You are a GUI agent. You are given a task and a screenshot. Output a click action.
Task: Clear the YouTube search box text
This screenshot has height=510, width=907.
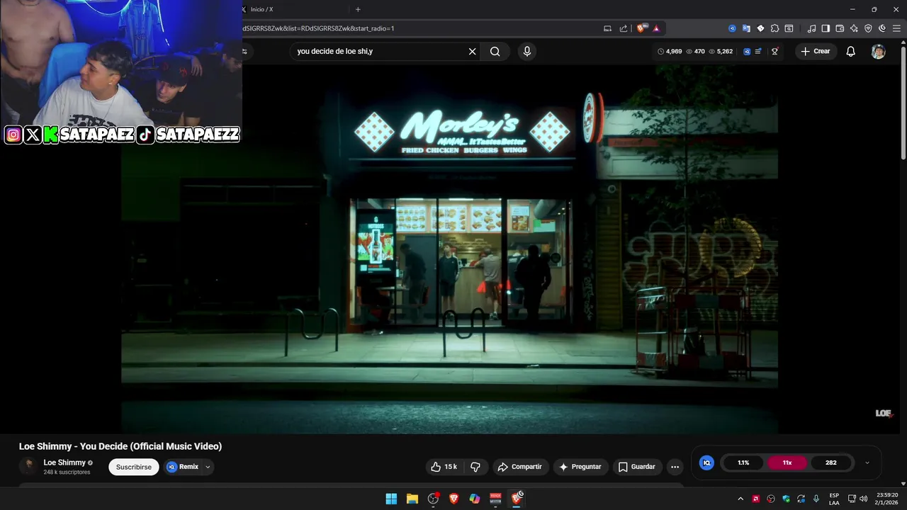pyautogui.click(x=472, y=51)
